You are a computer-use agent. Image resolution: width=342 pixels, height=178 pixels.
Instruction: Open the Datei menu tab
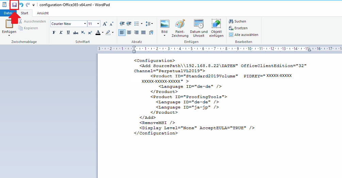(x=8, y=13)
